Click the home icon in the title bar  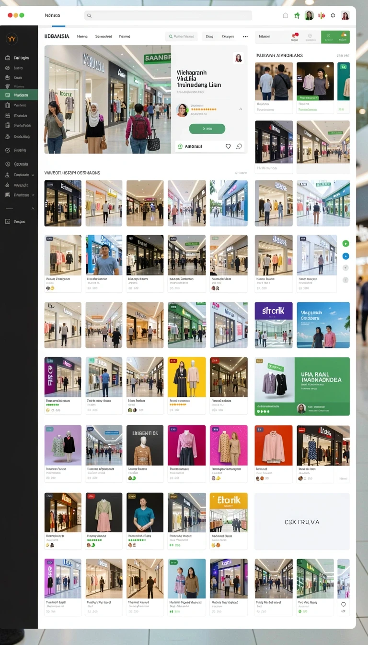286,15
